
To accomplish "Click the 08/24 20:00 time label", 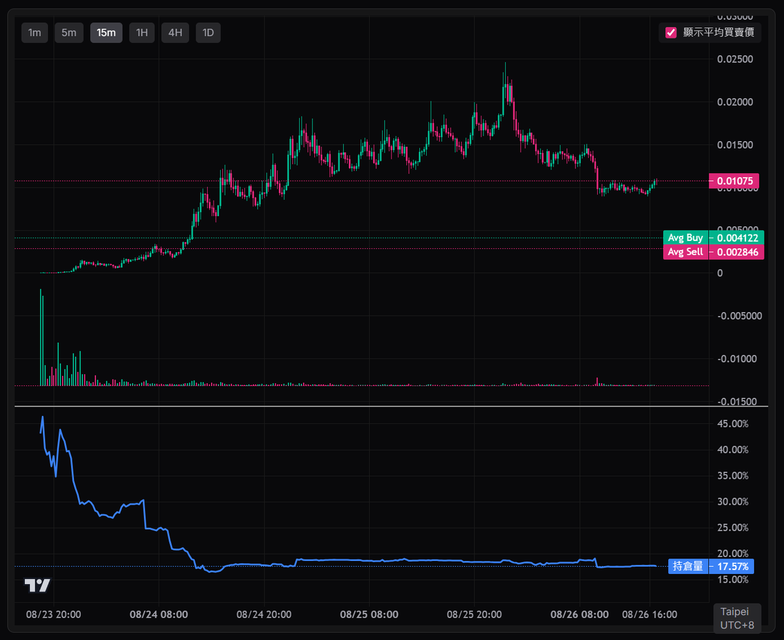I will pos(264,615).
